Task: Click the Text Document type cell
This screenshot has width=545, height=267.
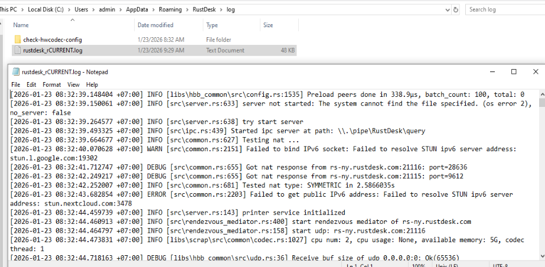Action: [225, 50]
